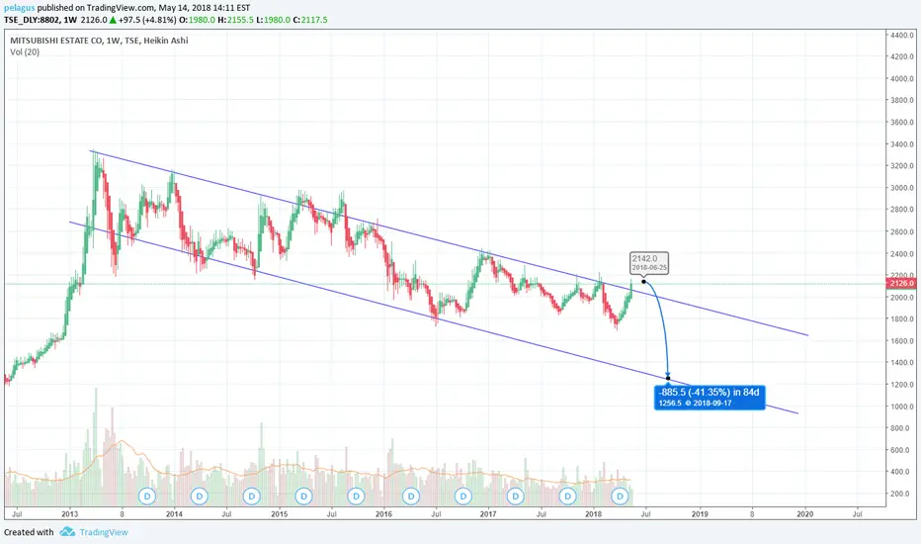Click the H:2155.5 high value
The height and width of the screenshot is (544, 921).
tap(235, 20)
